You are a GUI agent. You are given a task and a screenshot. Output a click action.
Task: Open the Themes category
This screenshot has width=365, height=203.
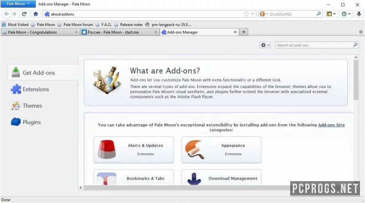[x=43, y=106]
